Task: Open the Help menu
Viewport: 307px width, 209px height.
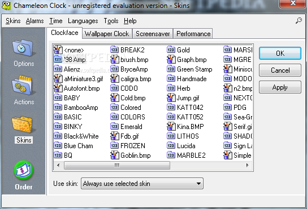Action: coord(130,21)
